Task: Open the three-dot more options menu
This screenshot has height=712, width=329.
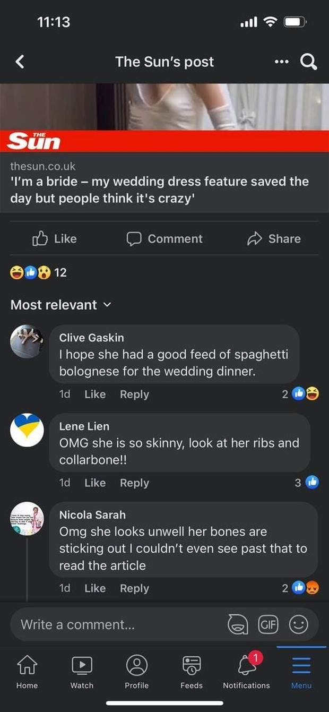Action: (x=282, y=62)
